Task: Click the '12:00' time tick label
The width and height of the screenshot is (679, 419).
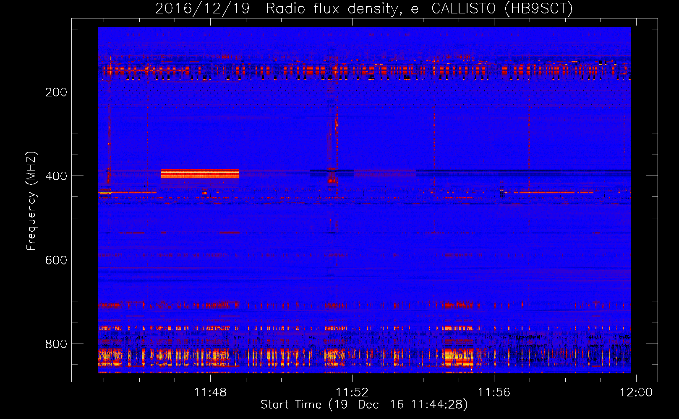Action: coord(636,392)
